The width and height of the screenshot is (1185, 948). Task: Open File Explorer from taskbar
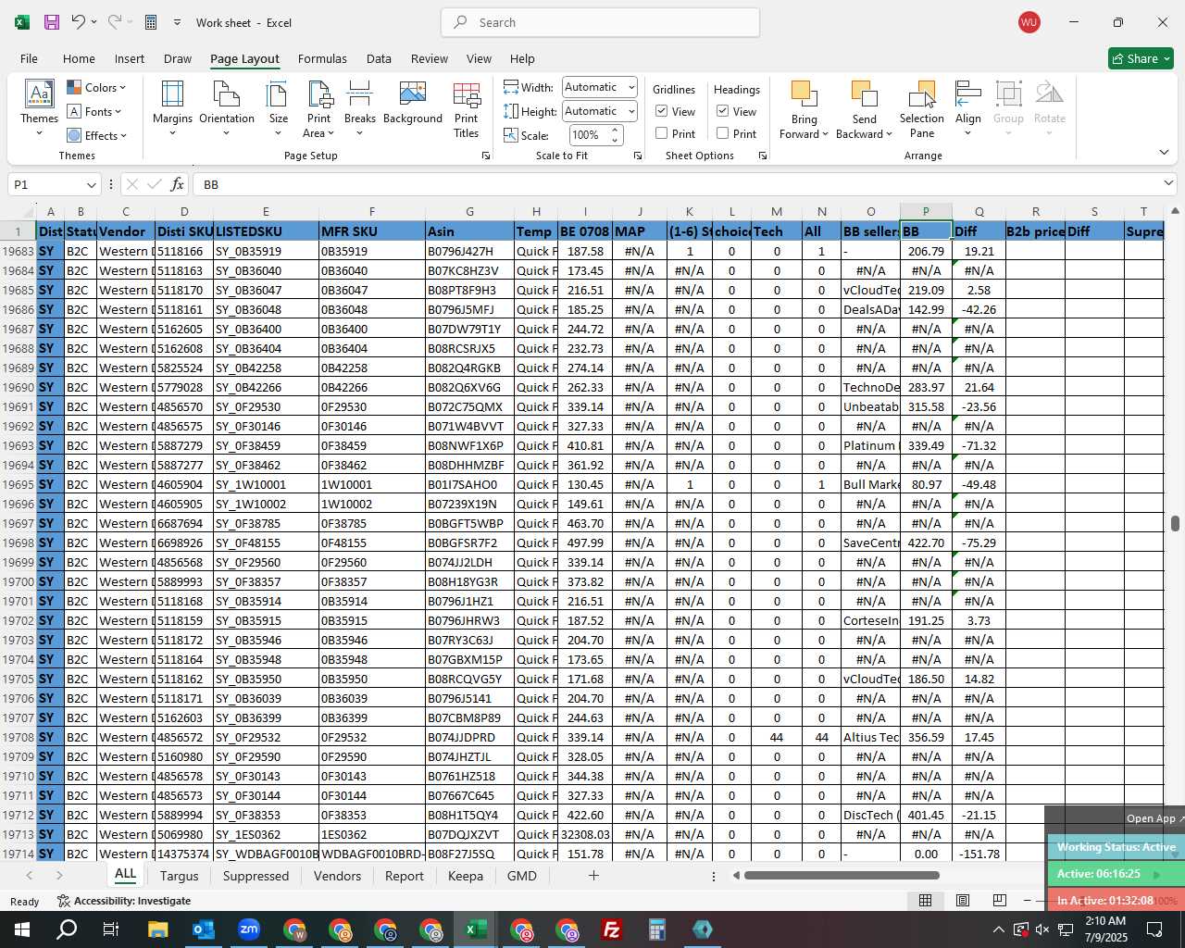pos(157,929)
